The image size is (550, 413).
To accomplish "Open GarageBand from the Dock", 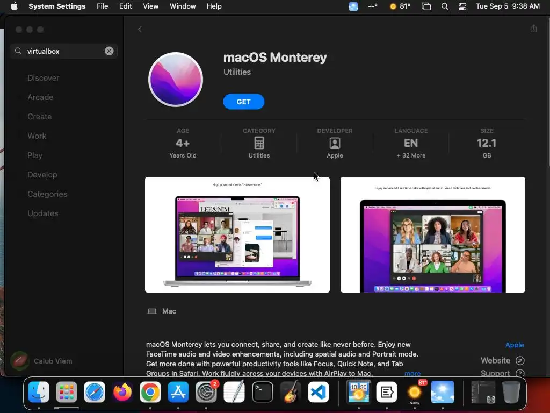I will tap(291, 392).
